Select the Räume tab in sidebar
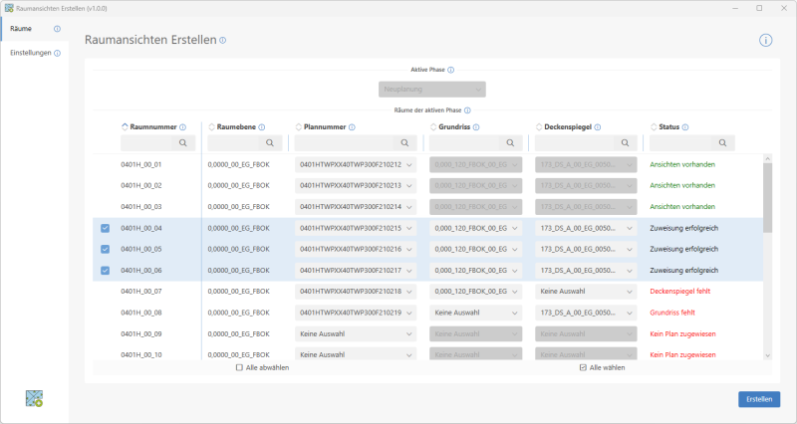The height and width of the screenshot is (424, 797). click(x=20, y=29)
